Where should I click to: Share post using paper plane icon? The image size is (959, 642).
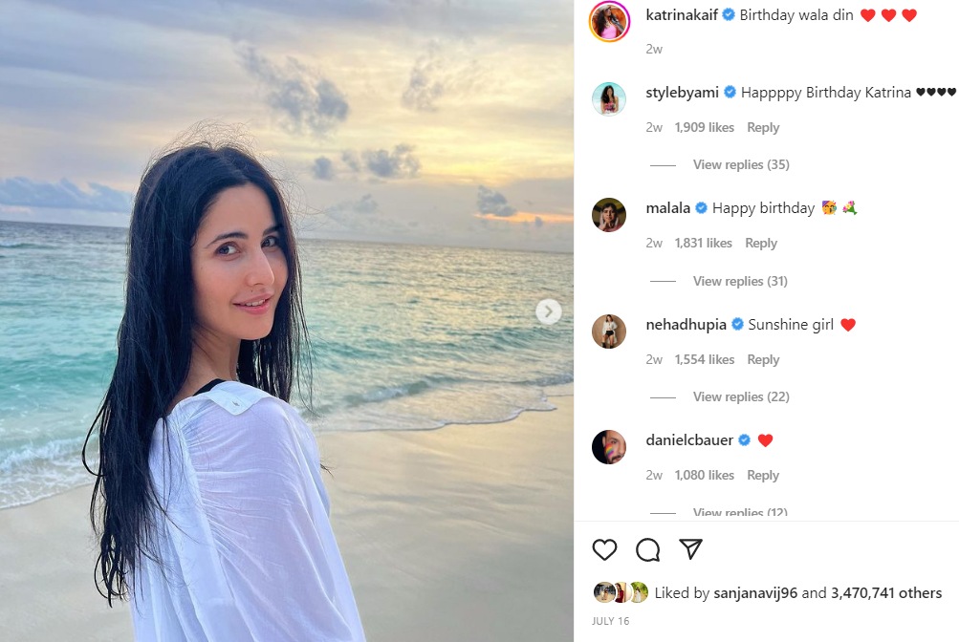point(690,549)
